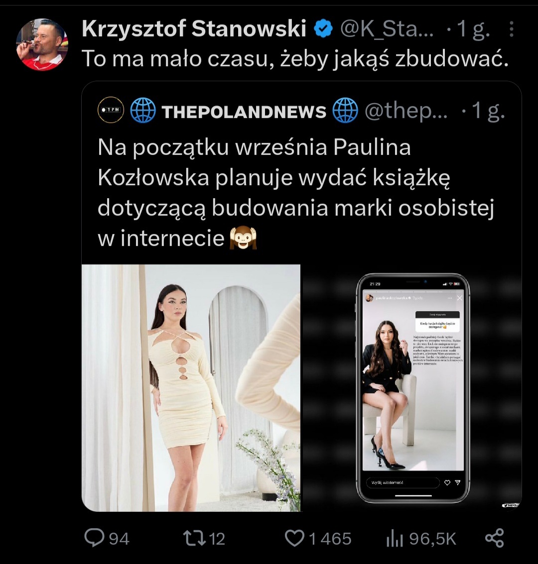Open the photo of woman in cream dress
Screen dimensions: 538x564
pyautogui.click(x=191, y=387)
